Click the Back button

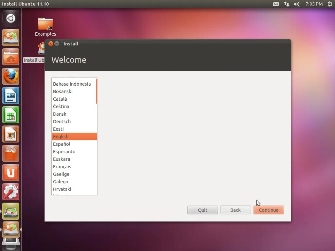(236, 210)
